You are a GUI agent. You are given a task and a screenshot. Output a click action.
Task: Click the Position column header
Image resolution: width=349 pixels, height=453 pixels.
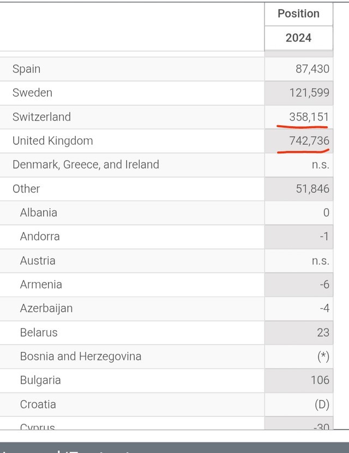tap(298, 14)
